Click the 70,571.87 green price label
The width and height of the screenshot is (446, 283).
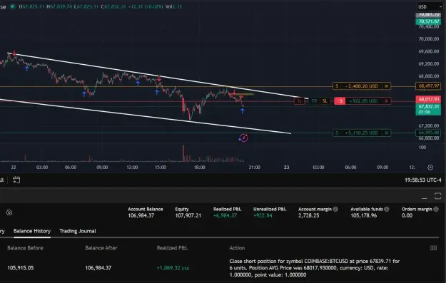click(x=428, y=21)
